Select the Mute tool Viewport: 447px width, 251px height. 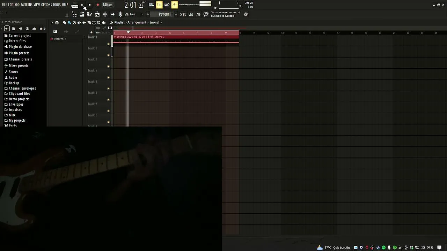coord(79,23)
